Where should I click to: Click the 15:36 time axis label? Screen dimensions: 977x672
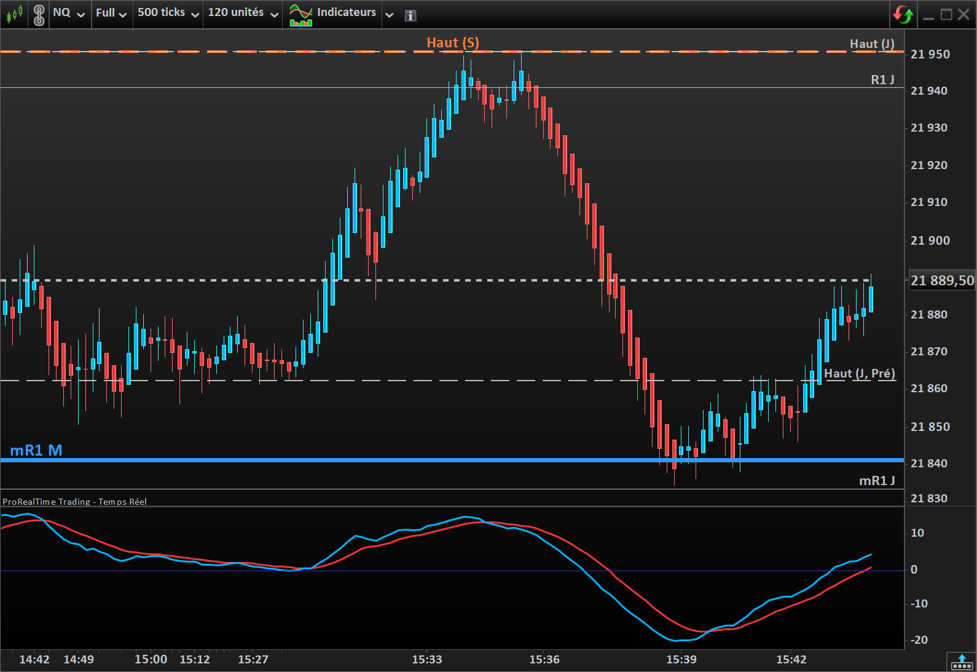[544, 659]
